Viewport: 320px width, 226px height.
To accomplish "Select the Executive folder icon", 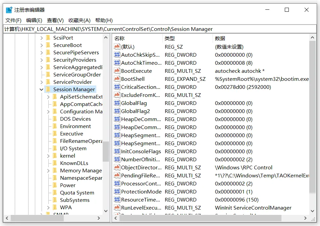I will 55,133.
